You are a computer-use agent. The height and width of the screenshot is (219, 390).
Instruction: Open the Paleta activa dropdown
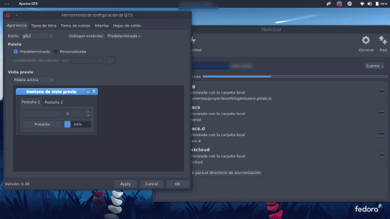34,80
